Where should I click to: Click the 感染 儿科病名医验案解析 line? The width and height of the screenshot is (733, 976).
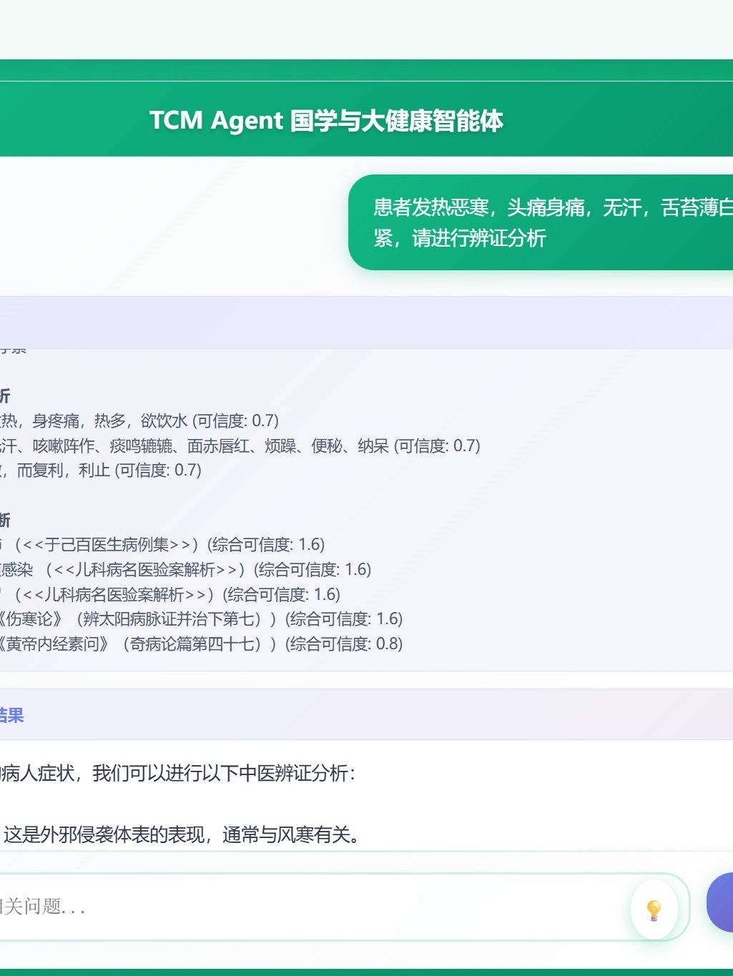pyautogui.click(x=186, y=570)
